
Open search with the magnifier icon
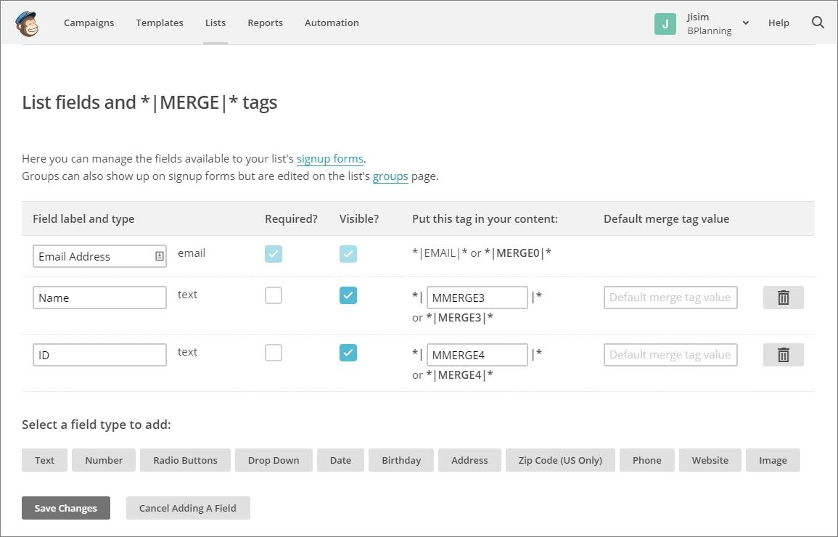click(818, 22)
